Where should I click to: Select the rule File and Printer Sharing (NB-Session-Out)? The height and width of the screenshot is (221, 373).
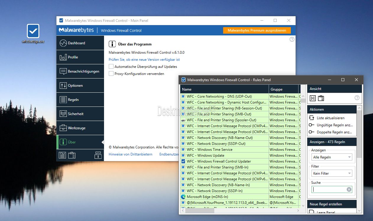pyautogui.click(x=224, y=108)
